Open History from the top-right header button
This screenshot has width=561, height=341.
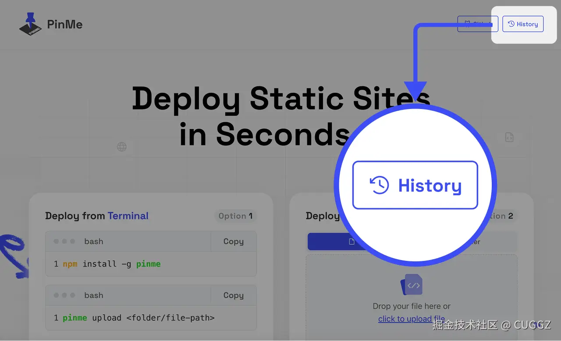pos(523,24)
